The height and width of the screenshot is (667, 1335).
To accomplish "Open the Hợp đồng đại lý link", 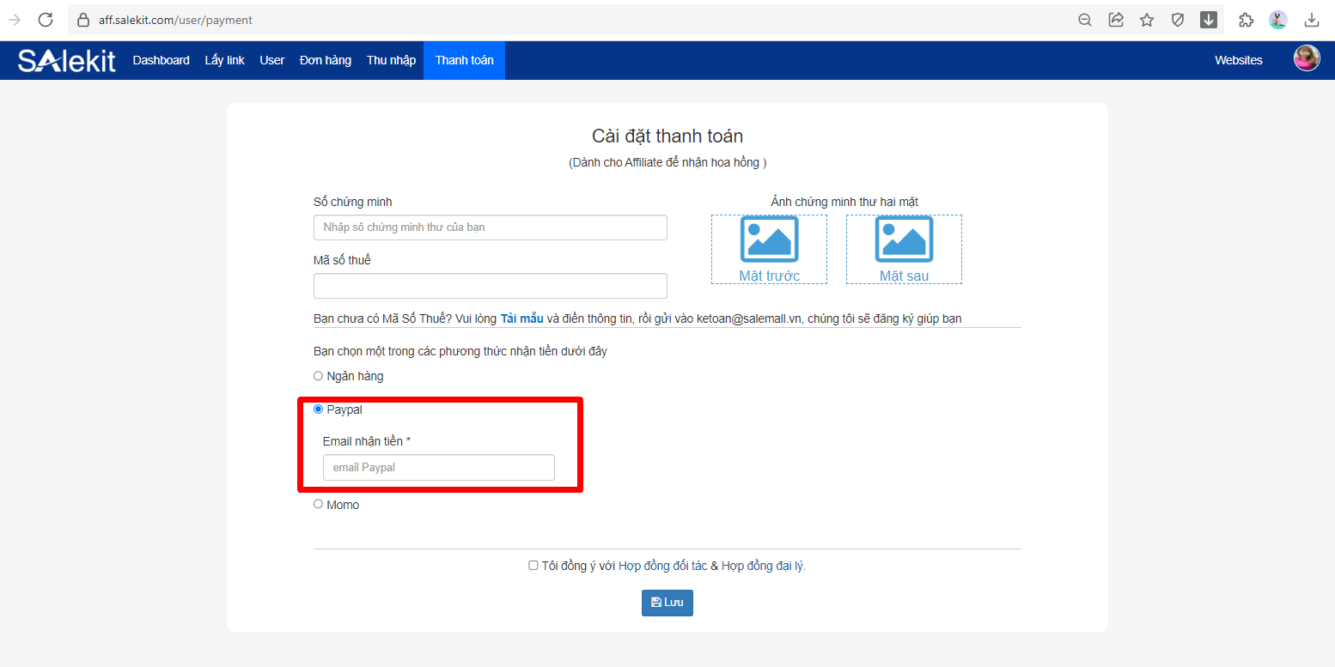I will 763,566.
